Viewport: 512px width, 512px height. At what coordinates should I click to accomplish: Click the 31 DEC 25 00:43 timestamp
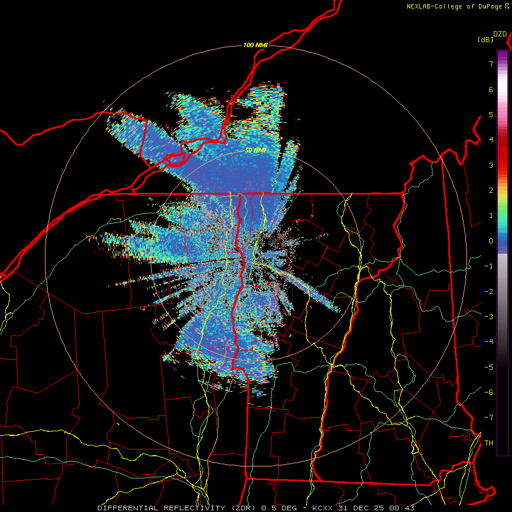375,508
